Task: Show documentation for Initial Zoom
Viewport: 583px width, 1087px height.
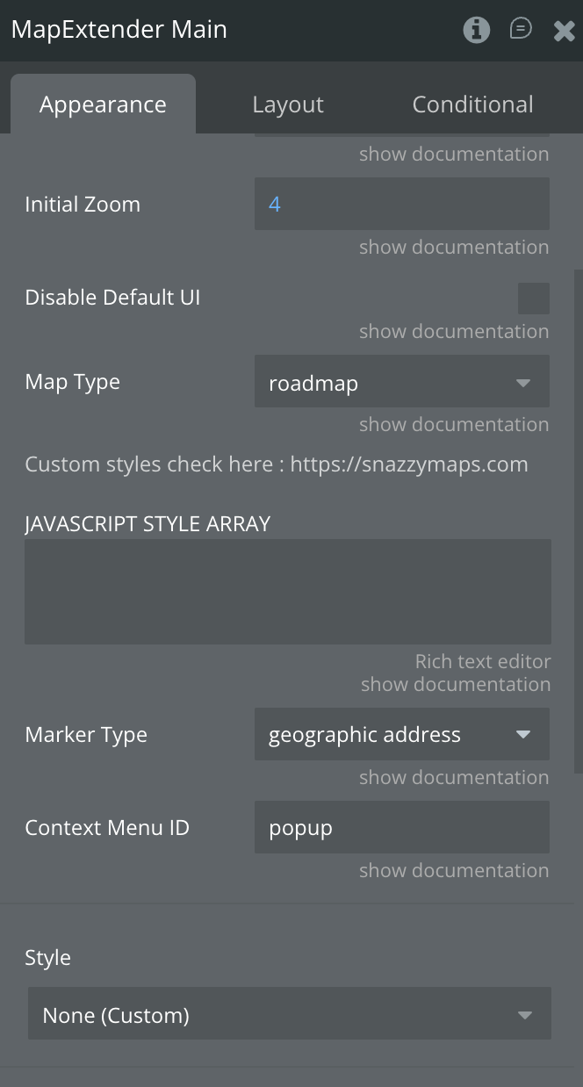Action: coord(454,248)
